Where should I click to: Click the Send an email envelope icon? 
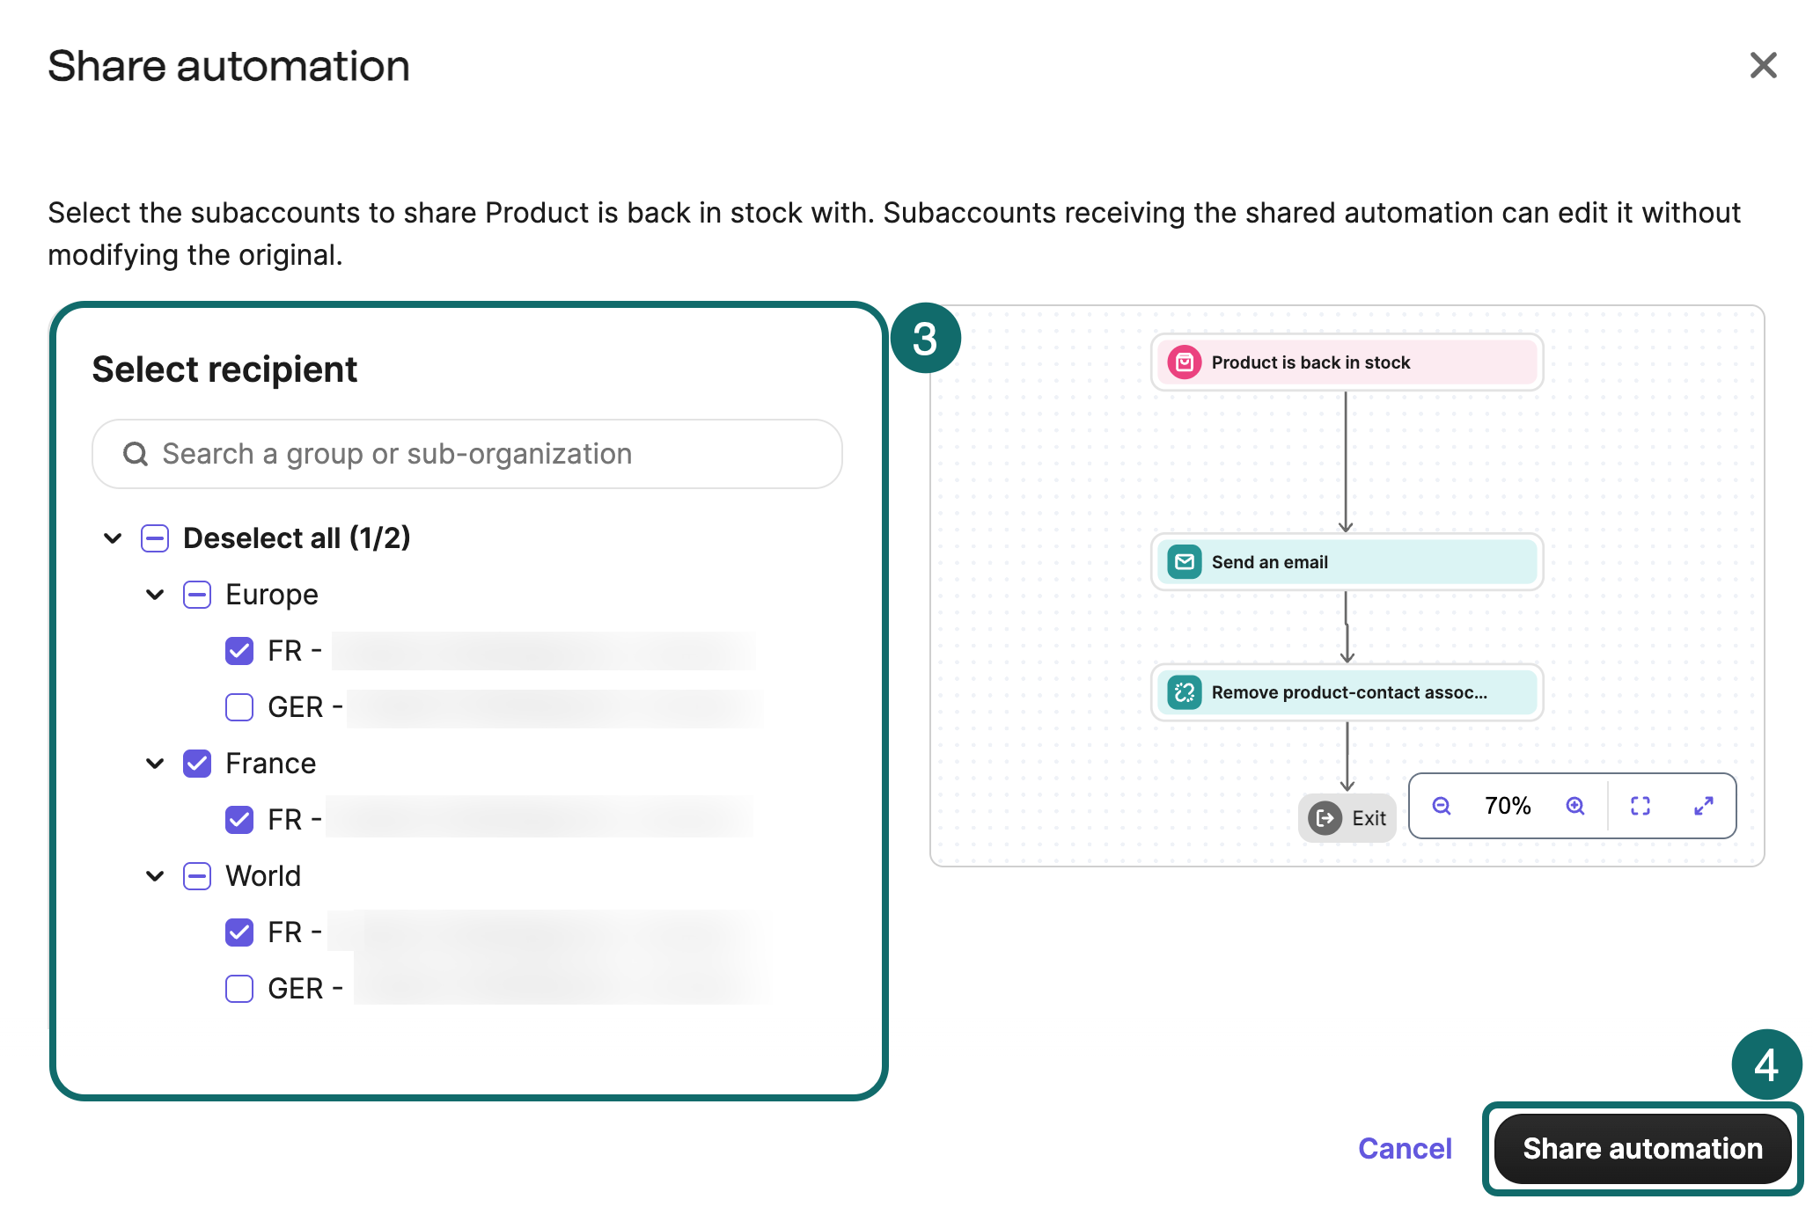point(1185,562)
